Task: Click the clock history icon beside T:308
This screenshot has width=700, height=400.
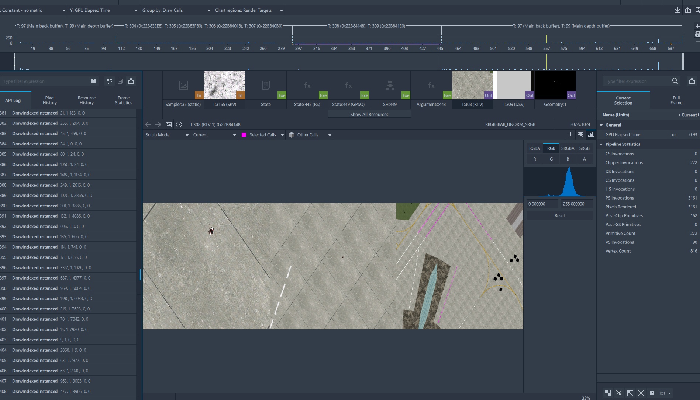Action: pyautogui.click(x=179, y=124)
